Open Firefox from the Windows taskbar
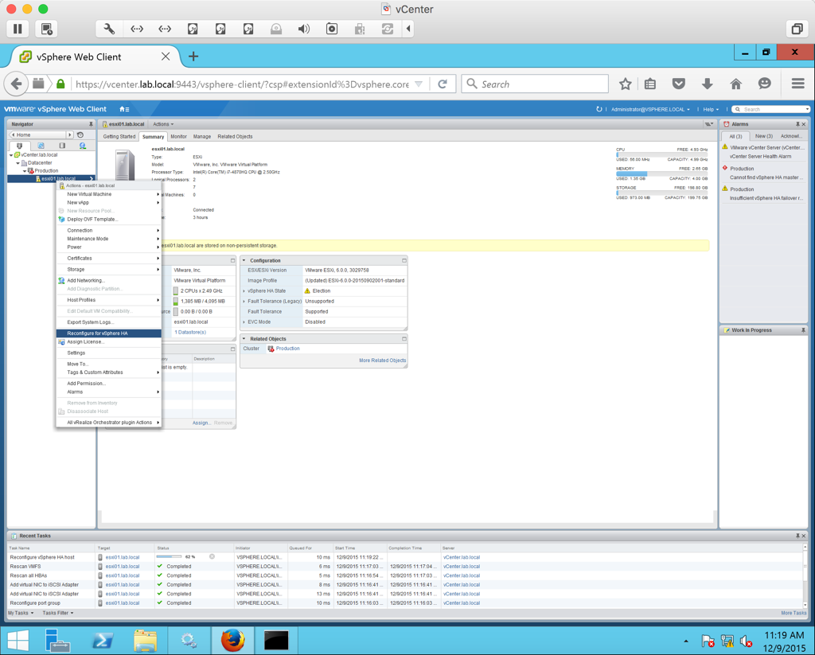This screenshot has width=815, height=655. [x=232, y=639]
